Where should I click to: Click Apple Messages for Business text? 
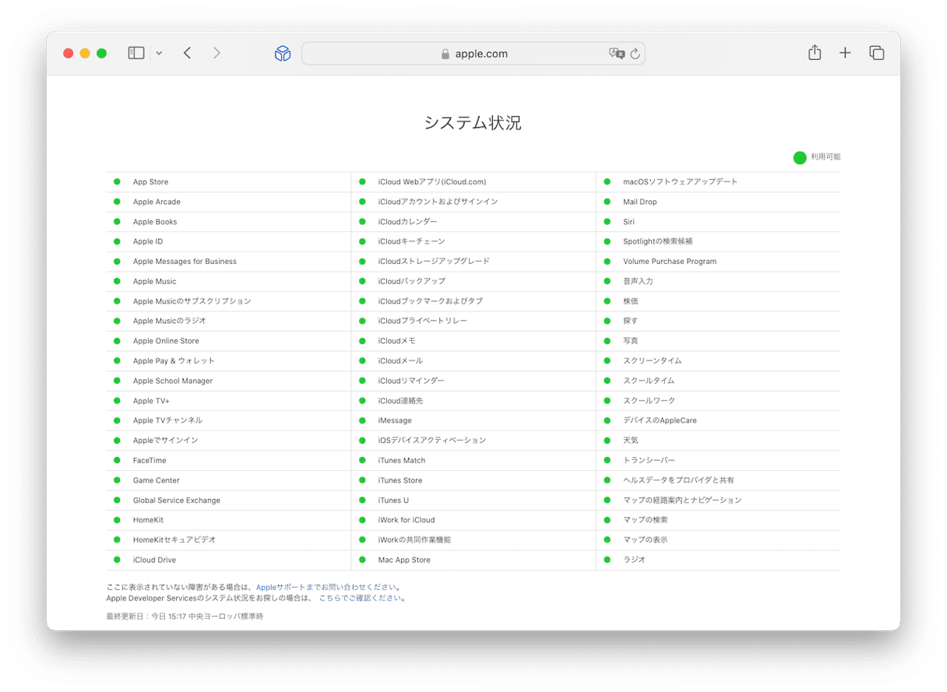click(185, 262)
